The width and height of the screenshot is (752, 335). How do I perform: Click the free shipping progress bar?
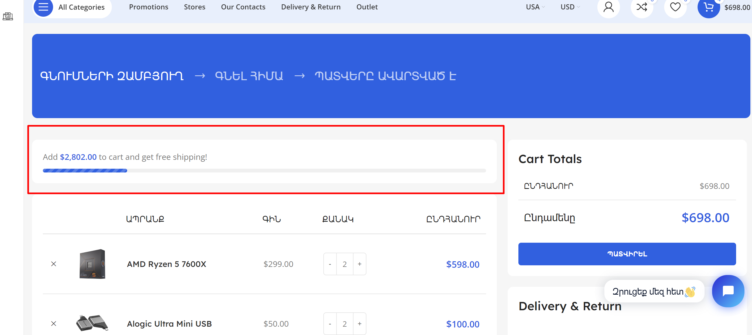tap(264, 171)
